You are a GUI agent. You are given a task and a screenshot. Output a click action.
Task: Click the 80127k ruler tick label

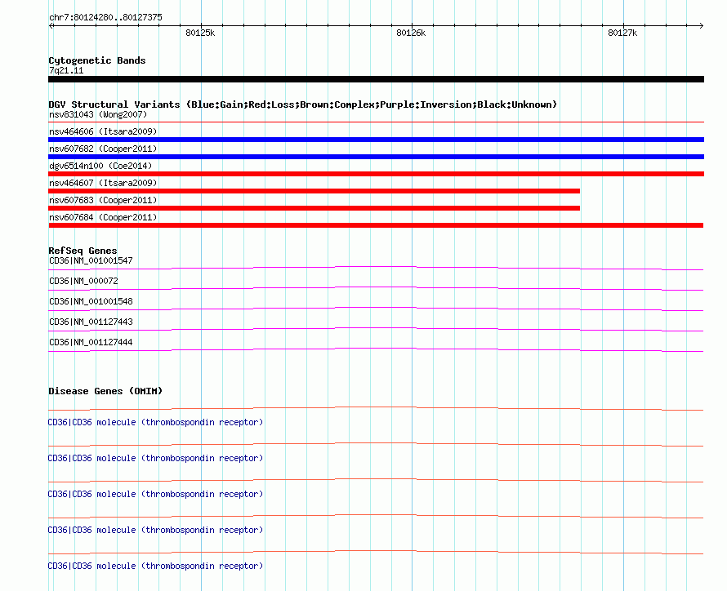click(622, 33)
